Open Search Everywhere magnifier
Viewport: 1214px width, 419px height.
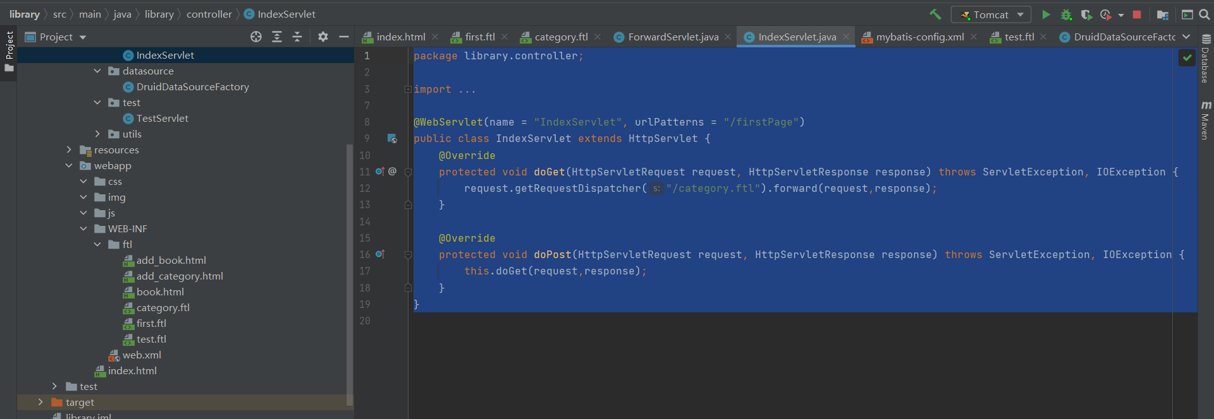[1205, 15]
